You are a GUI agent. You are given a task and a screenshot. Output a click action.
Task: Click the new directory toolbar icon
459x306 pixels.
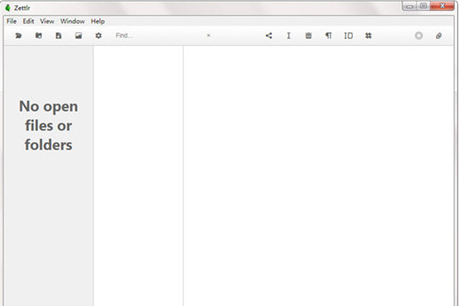tap(38, 36)
